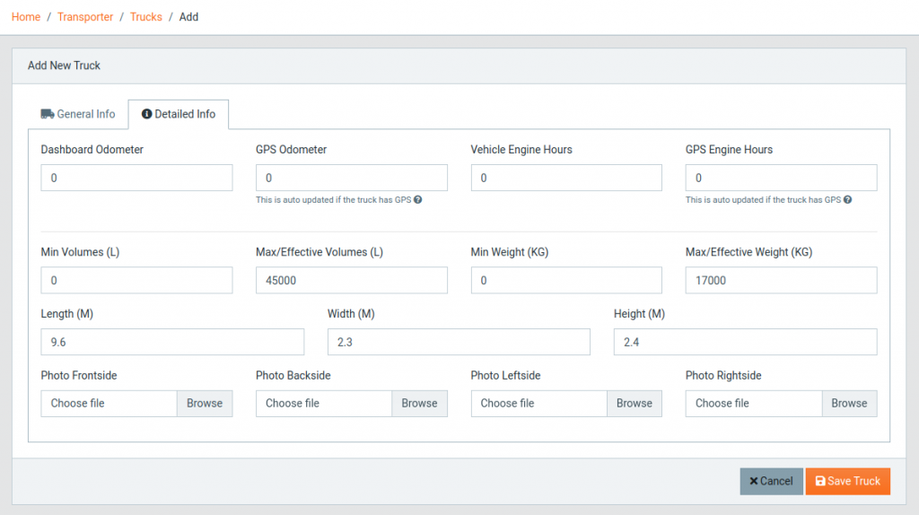Image resolution: width=919 pixels, height=515 pixels.
Task: Click Photo Rightside Choose file box
Action: (x=754, y=403)
